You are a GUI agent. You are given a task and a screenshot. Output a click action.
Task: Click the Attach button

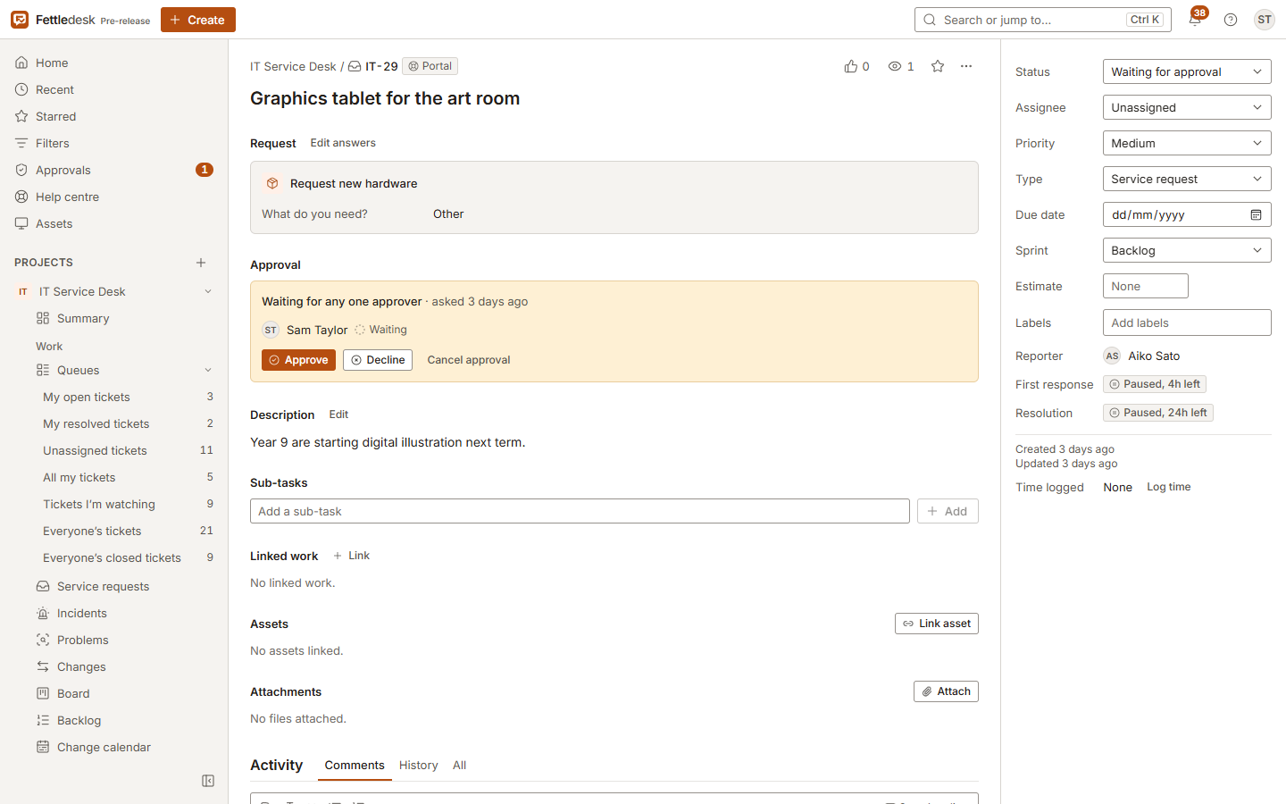click(946, 691)
